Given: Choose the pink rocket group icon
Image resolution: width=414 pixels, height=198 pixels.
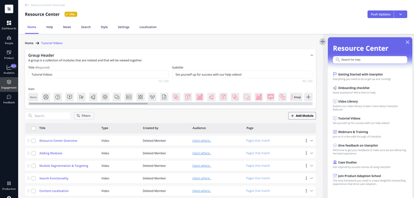Looking at the screenshot, I should point(212,97).
